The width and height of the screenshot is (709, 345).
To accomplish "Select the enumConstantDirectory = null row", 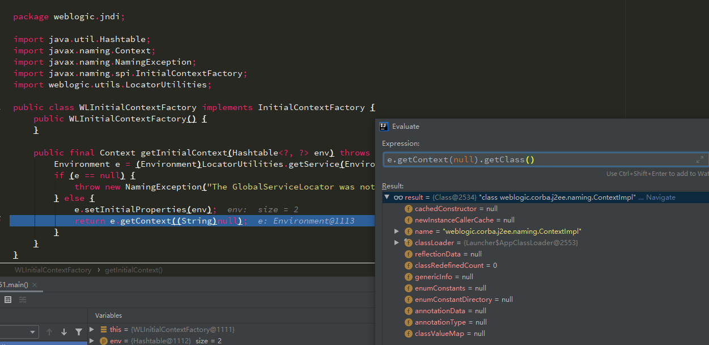I will coord(546,300).
